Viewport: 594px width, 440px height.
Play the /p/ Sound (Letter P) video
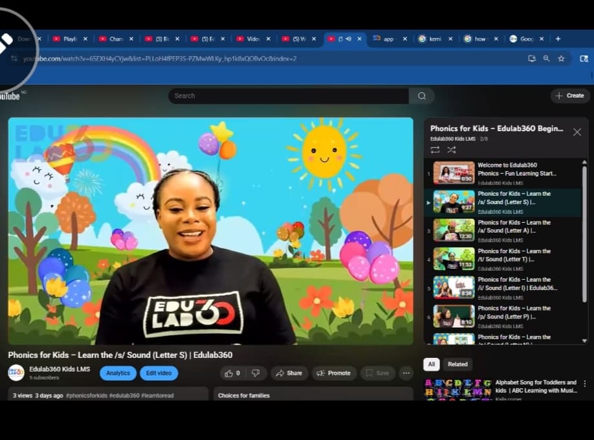coord(504,317)
